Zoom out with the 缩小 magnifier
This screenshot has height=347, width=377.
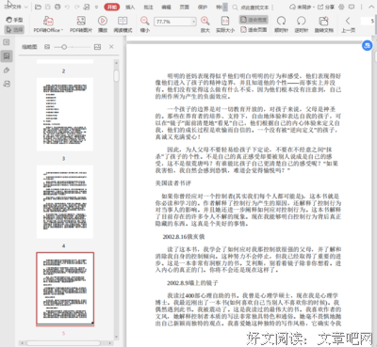145,21
